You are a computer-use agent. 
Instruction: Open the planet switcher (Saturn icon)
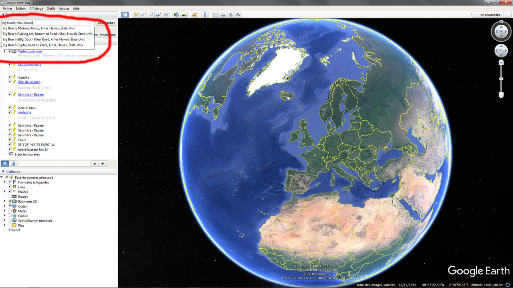[194, 15]
